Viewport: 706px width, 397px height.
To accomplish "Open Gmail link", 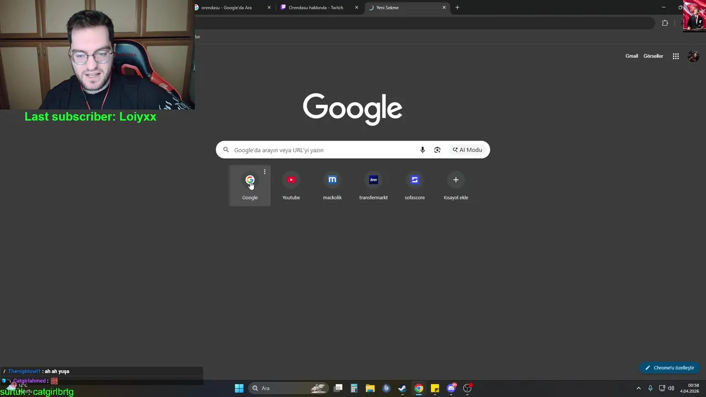I will pyautogui.click(x=632, y=56).
